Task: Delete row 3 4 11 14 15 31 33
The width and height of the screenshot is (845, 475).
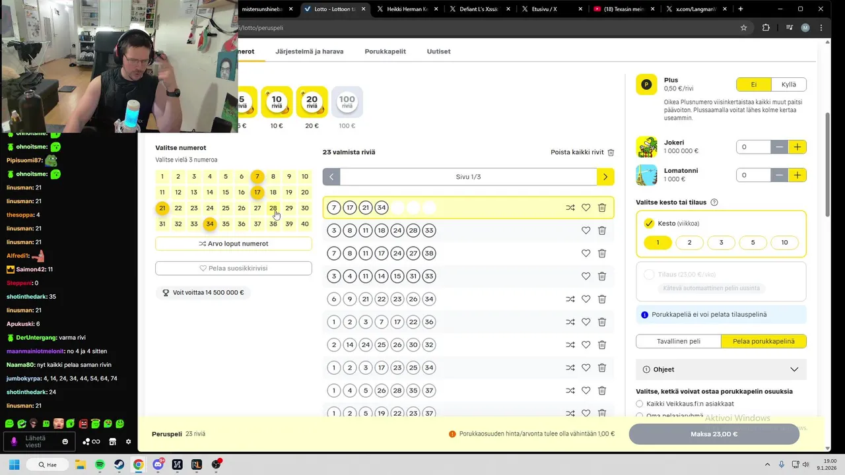Action: click(602, 276)
